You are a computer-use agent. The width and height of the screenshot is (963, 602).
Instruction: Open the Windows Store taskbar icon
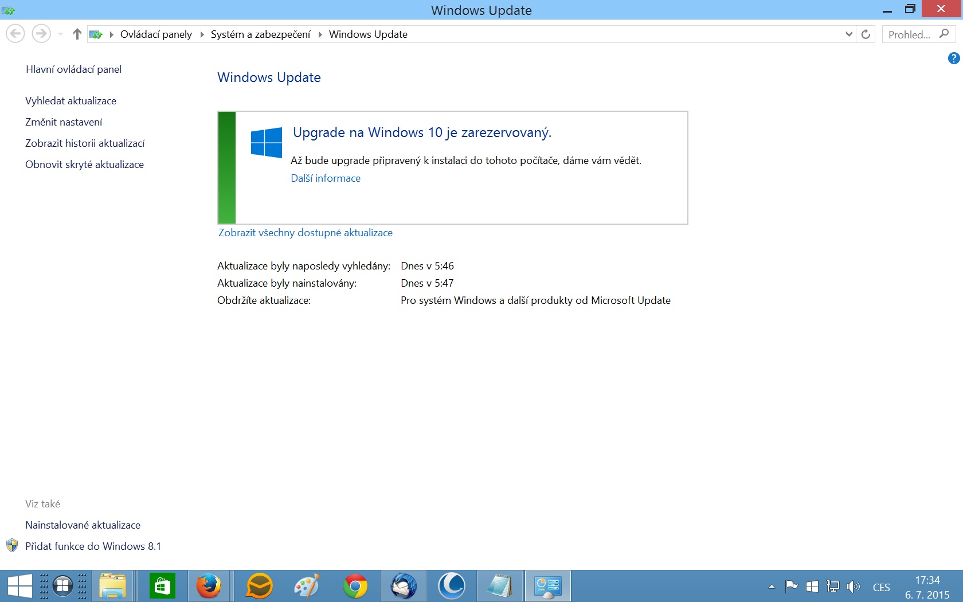point(162,586)
